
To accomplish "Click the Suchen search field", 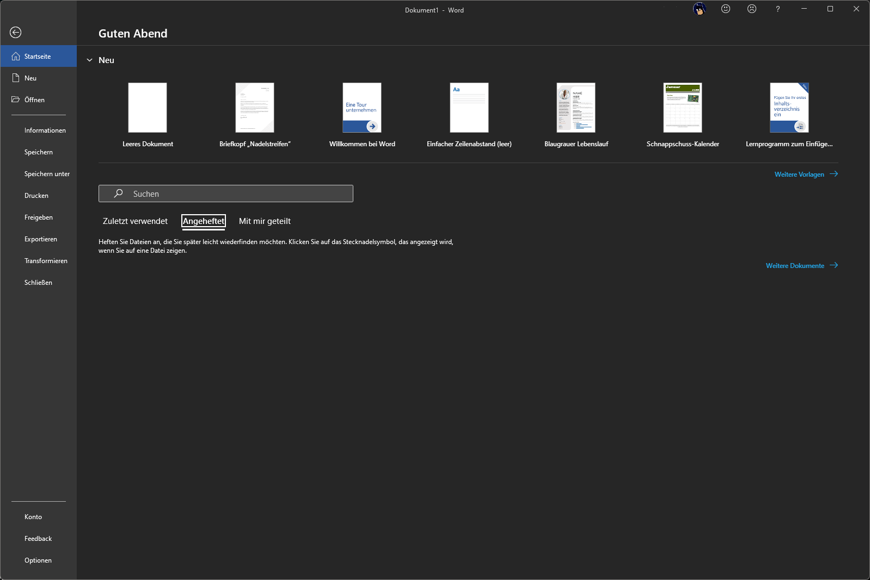I will [226, 194].
